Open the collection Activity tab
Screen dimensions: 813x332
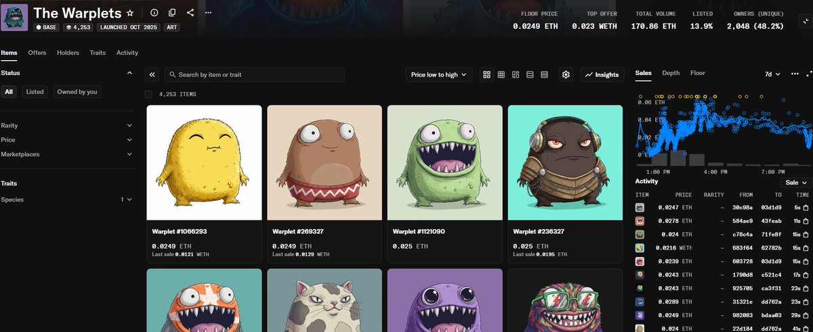(127, 52)
